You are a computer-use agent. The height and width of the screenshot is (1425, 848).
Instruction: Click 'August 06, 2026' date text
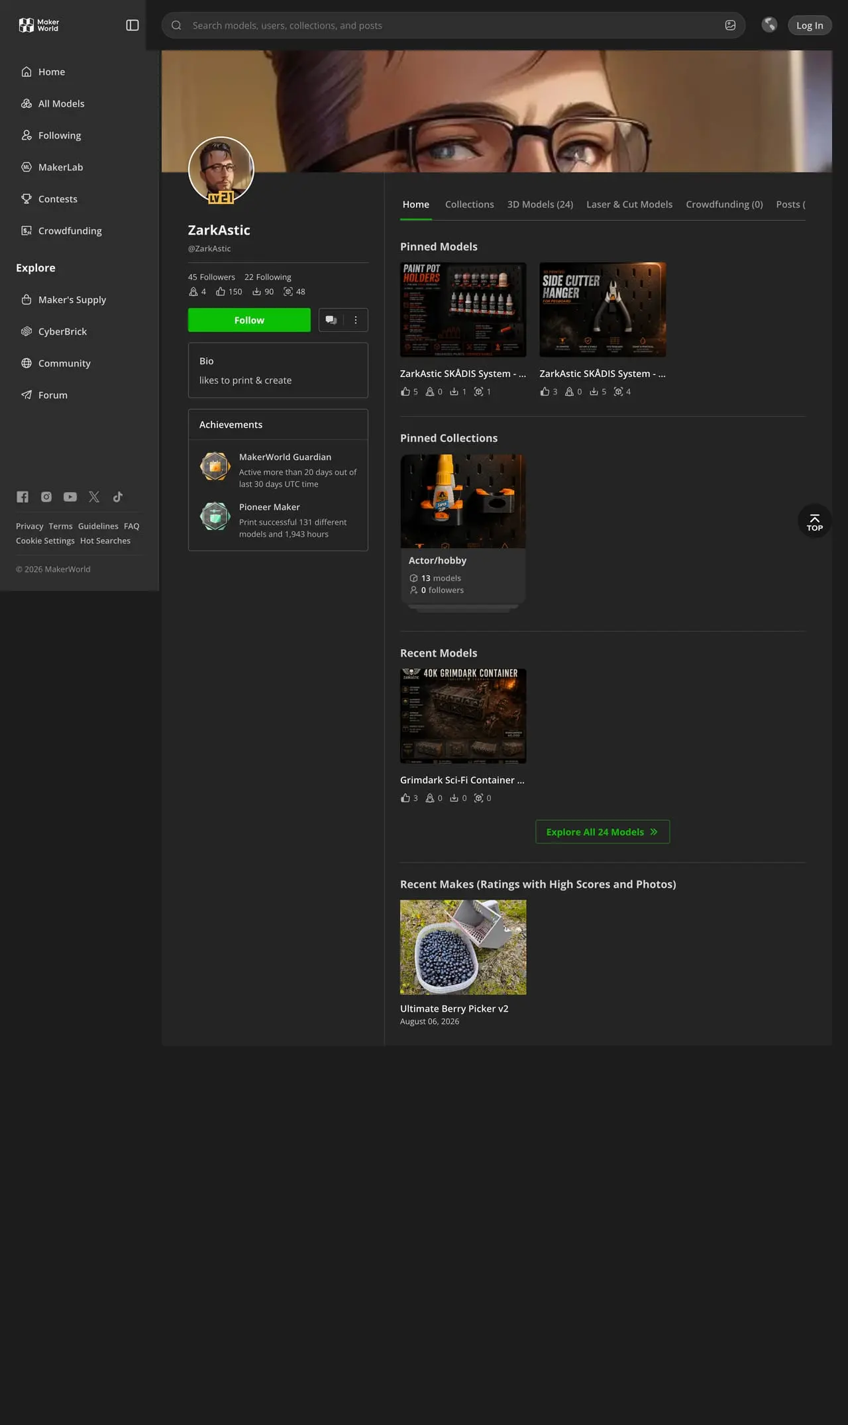430,1022
